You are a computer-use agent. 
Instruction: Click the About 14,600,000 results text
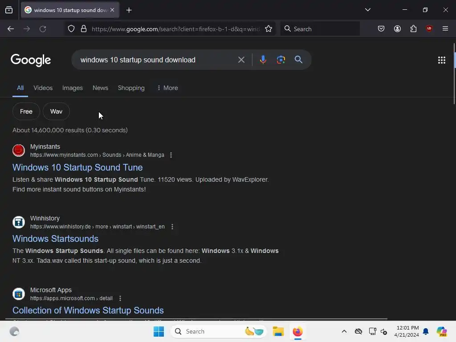70,130
